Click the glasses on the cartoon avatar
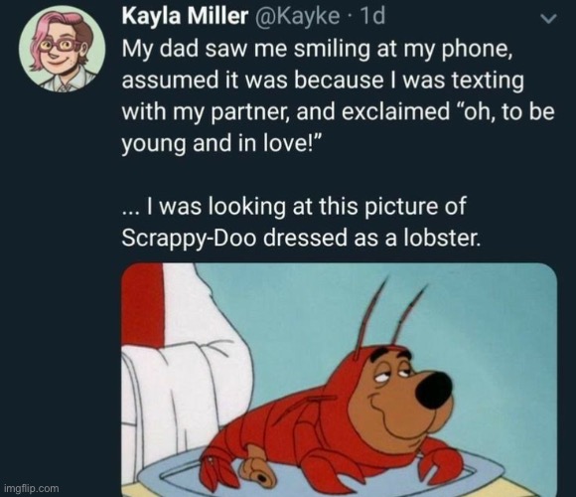 point(61,46)
